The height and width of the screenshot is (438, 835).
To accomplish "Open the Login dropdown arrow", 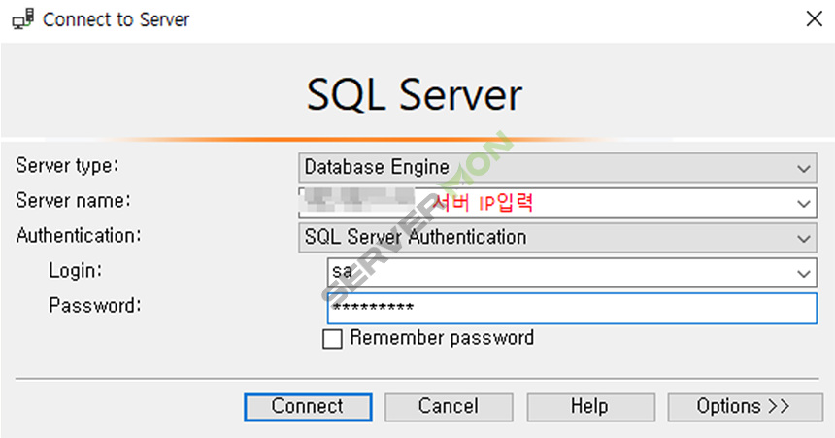I will (x=804, y=273).
